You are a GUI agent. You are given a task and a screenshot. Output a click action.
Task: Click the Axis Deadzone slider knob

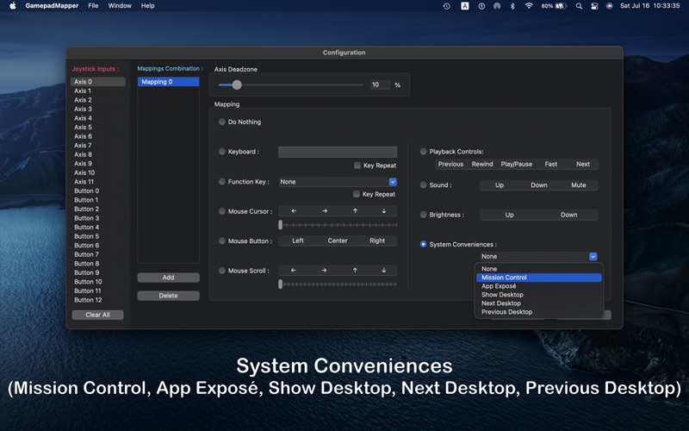(237, 84)
